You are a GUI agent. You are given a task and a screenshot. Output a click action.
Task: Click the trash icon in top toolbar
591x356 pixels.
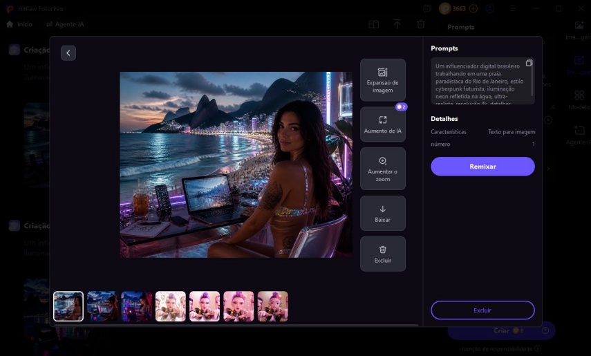pos(421,24)
